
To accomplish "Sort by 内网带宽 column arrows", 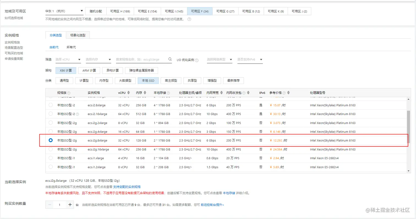I will (x=222, y=93).
